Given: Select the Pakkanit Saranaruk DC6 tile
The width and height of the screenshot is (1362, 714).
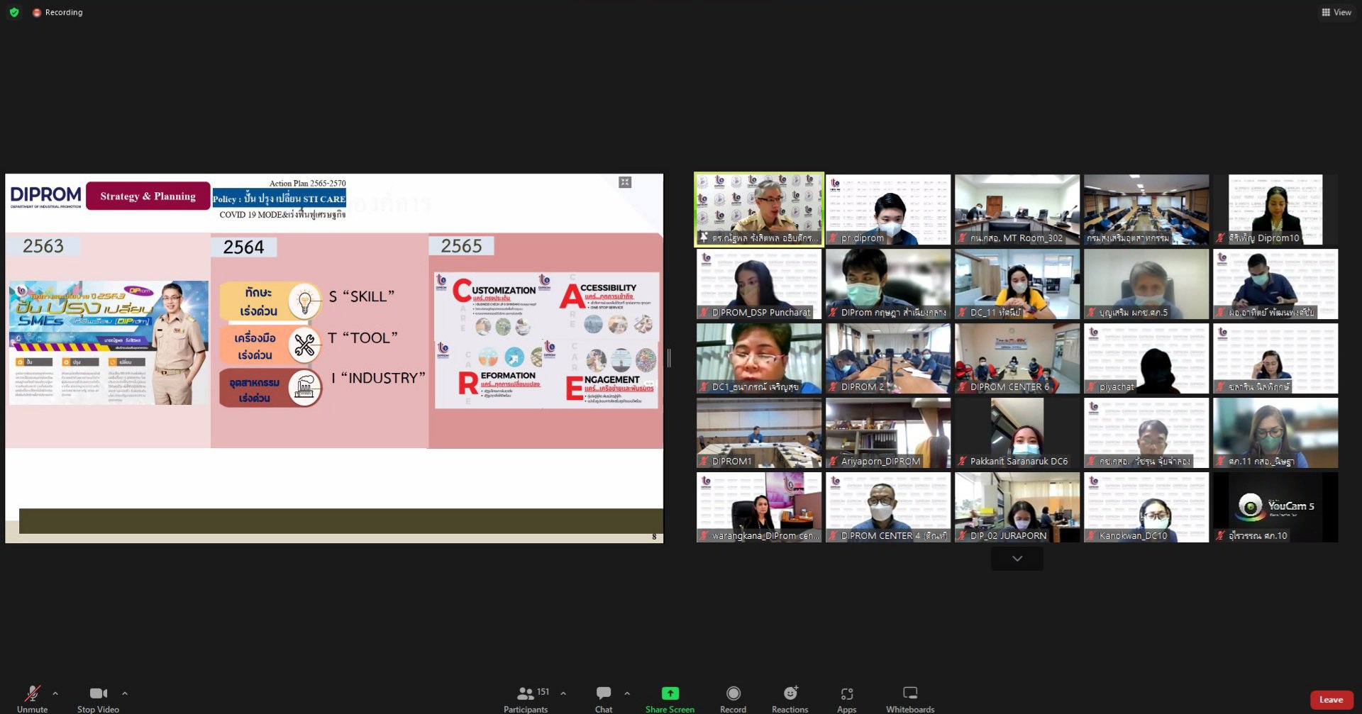Looking at the screenshot, I should pos(1017,433).
